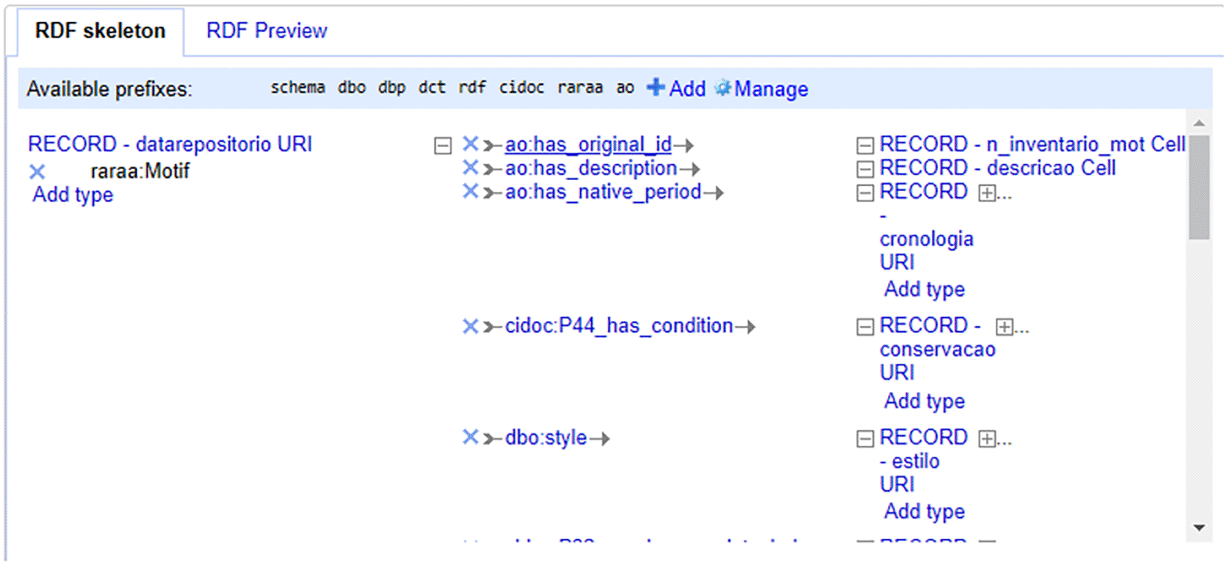Click the scrollbar up arrow

click(1199, 122)
